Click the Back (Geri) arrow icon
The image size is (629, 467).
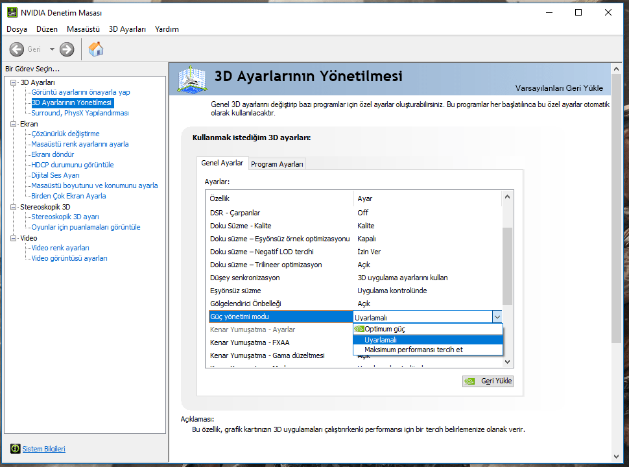tap(16, 49)
